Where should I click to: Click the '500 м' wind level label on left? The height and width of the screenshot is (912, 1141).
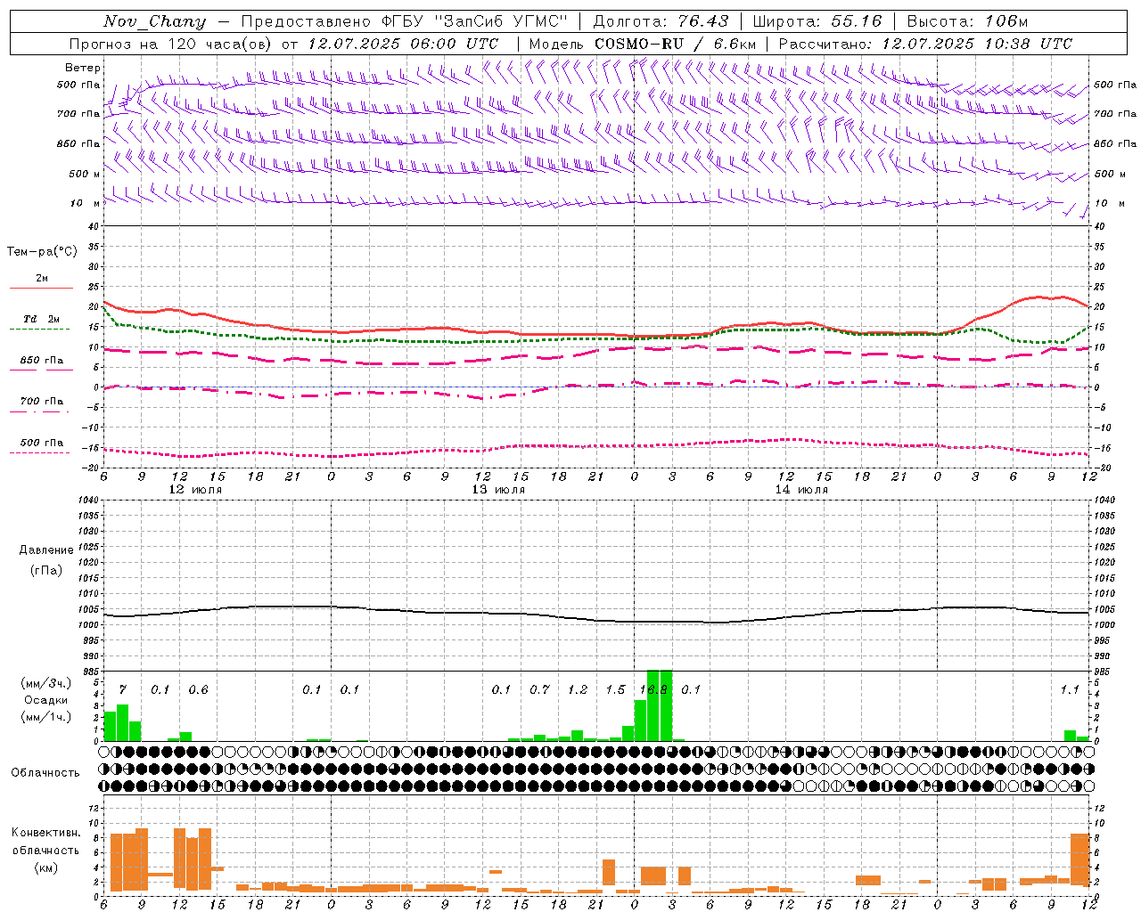pyautogui.click(x=86, y=174)
